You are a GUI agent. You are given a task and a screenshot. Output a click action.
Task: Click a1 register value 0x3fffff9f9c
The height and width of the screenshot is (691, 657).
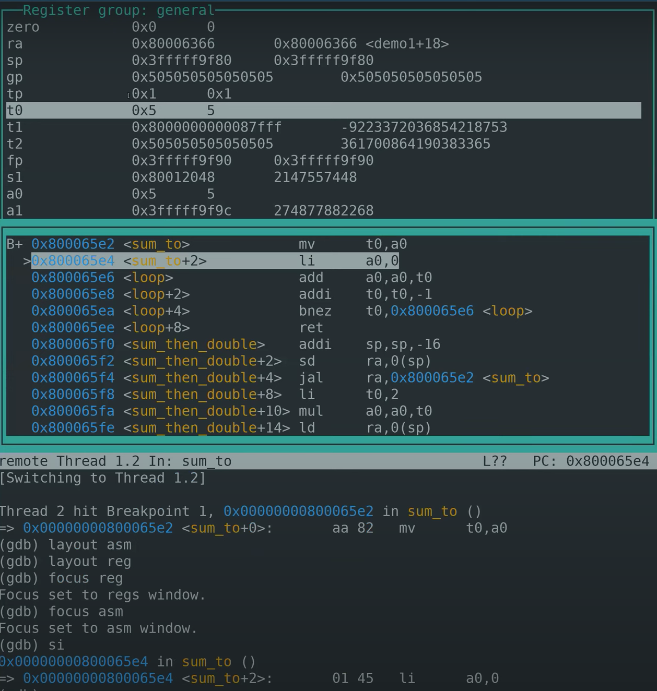pyautogui.click(x=181, y=211)
